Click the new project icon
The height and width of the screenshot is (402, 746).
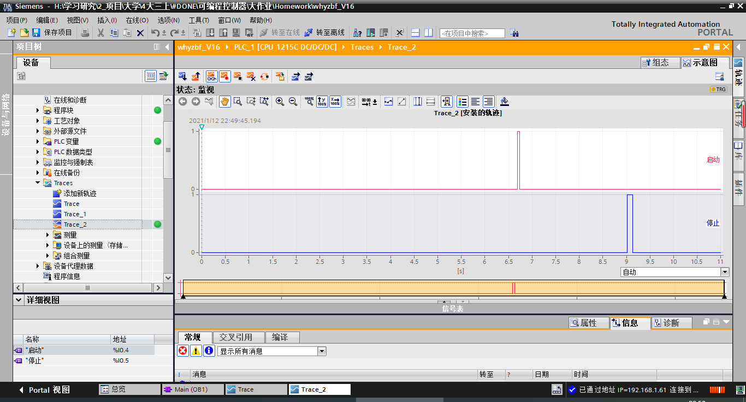tap(11, 33)
